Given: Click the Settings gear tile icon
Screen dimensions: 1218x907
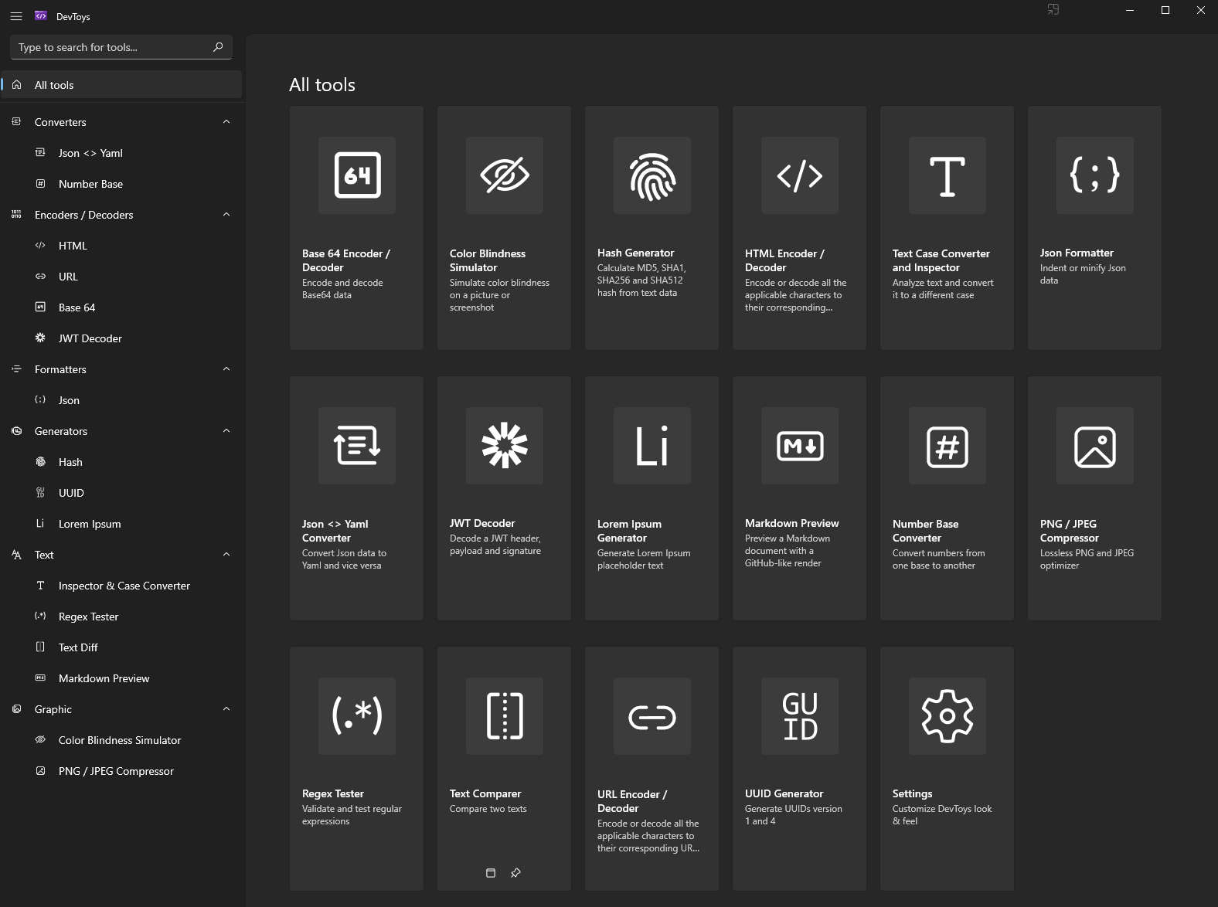Looking at the screenshot, I should point(948,716).
